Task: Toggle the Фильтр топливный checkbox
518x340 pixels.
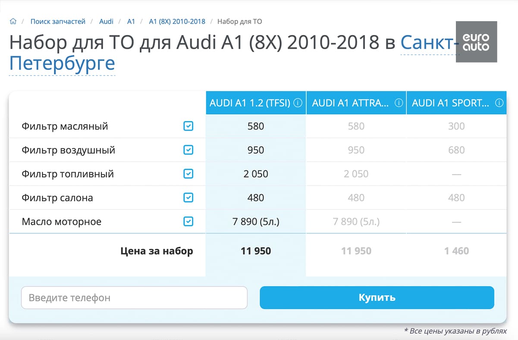Action: tap(188, 174)
